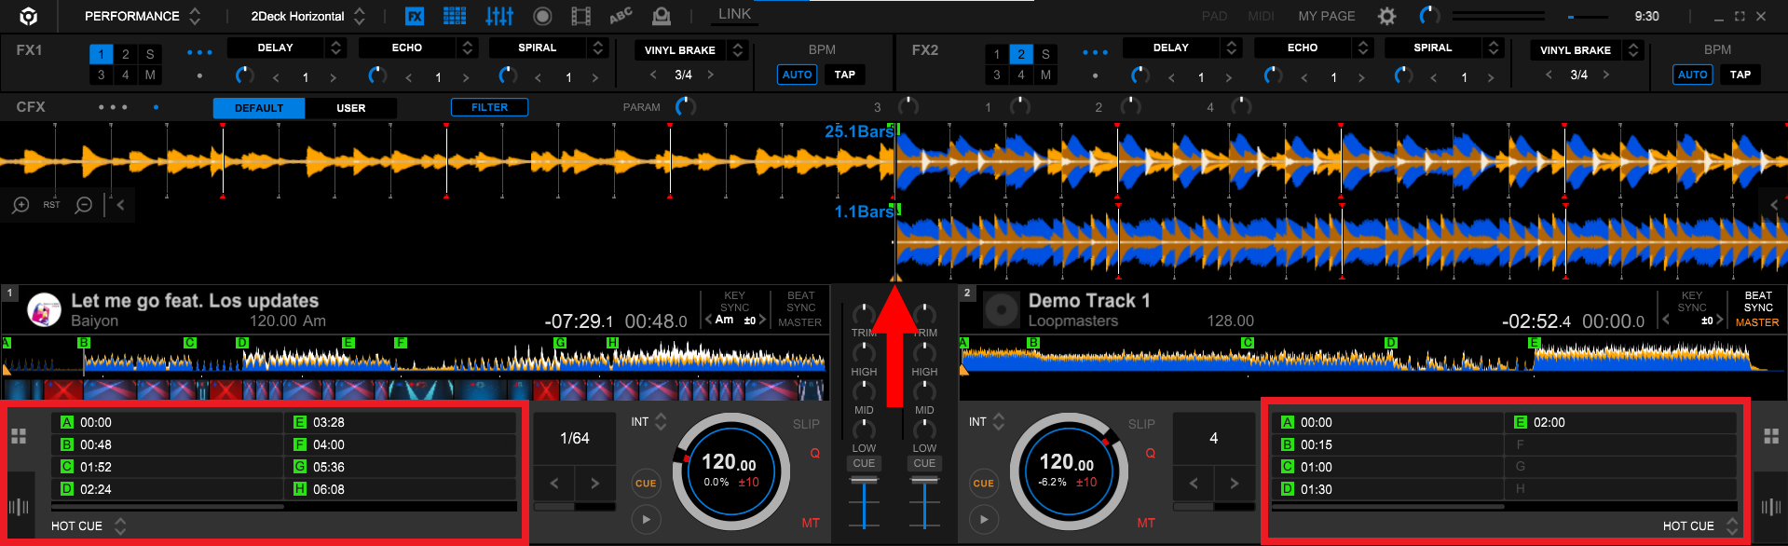
Task: Toggle the FX panel icon in toolbar
Action: tap(415, 16)
